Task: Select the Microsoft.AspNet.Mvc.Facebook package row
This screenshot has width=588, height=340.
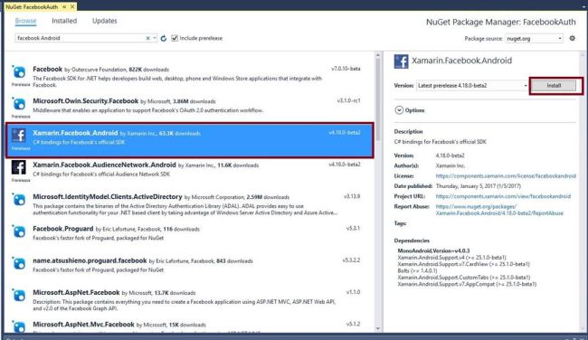Action: (189, 326)
